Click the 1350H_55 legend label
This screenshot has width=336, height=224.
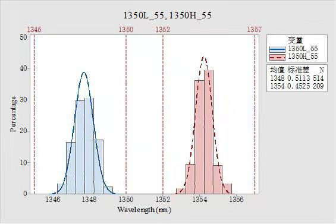point(303,56)
